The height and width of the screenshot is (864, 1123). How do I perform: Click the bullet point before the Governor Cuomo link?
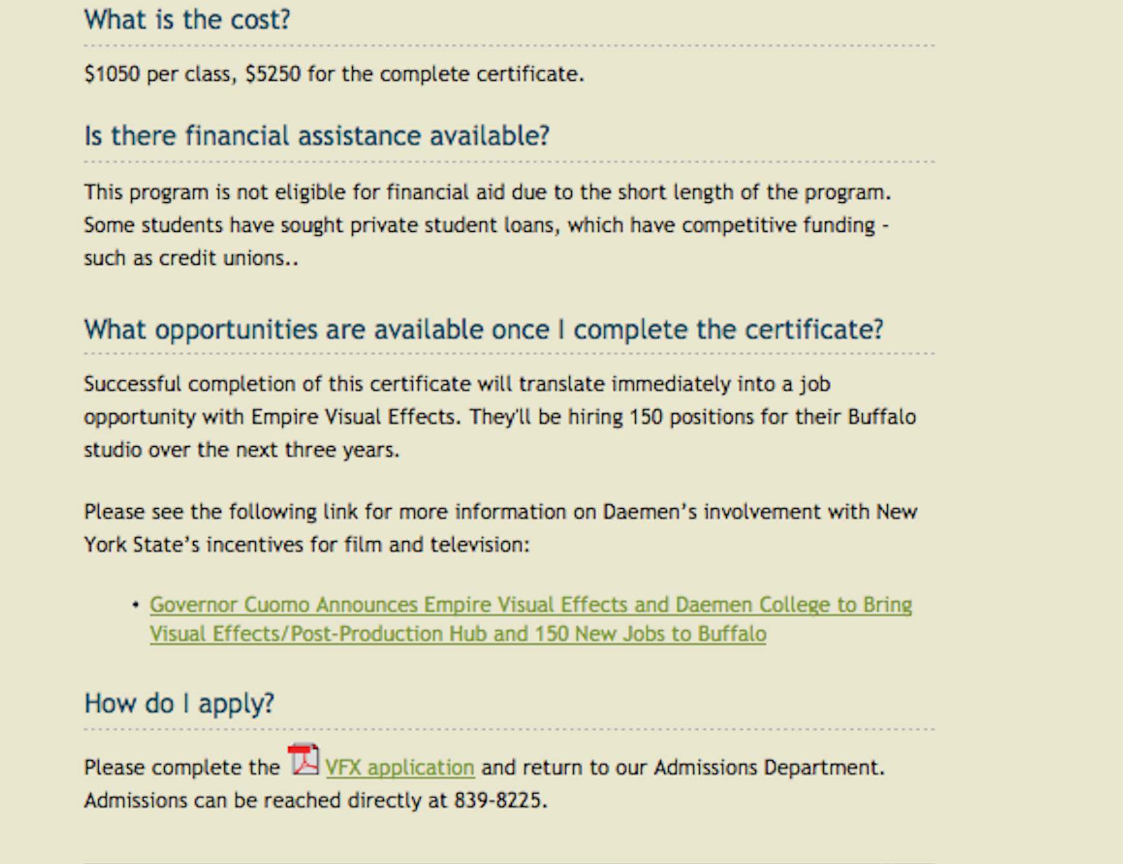coord(136,605)
